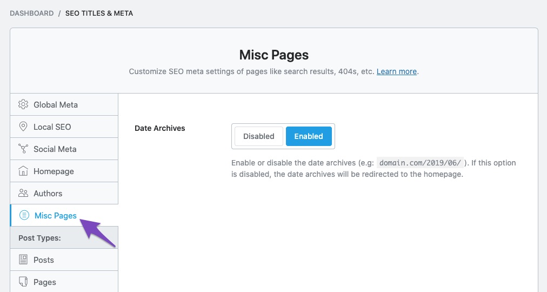
Task: Open the Local SEO tab label
Action: (x=52, y=127)
